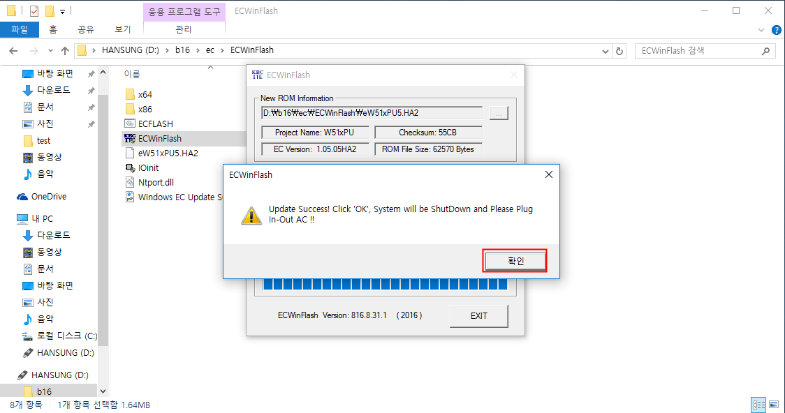The image size is (785, 413).
Task: Click ec in the address breadcrumb
Action: (x=210, y=50)
